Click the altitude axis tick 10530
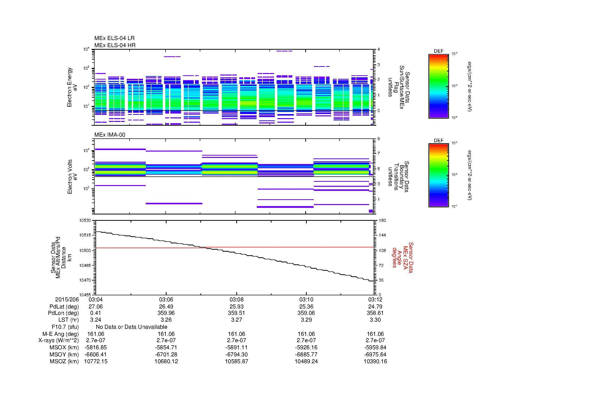The image size is (593, 419). coord(85,220)
